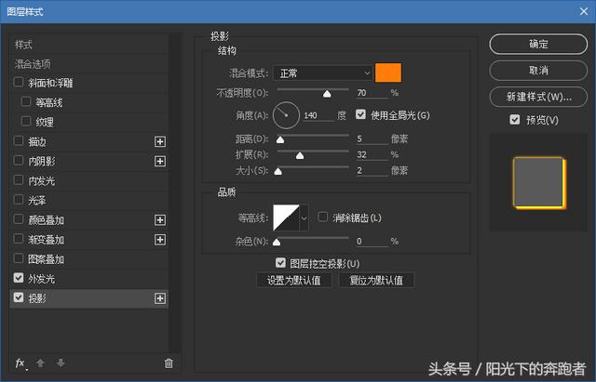
Task: Click the 大小 value field showing 2
Action: tap(372, 171)
